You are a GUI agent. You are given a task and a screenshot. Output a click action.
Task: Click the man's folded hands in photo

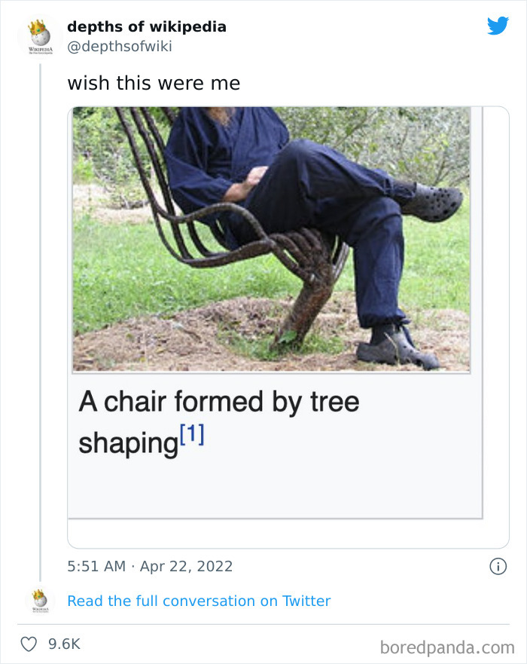pos(252,179)
